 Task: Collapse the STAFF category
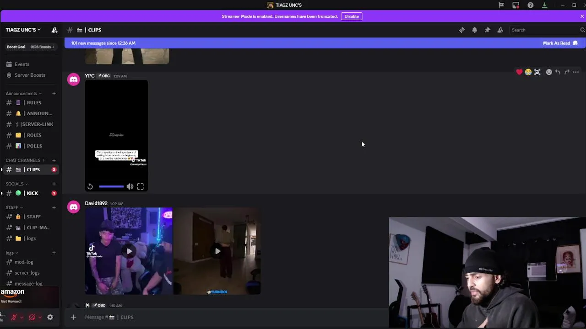14,207
